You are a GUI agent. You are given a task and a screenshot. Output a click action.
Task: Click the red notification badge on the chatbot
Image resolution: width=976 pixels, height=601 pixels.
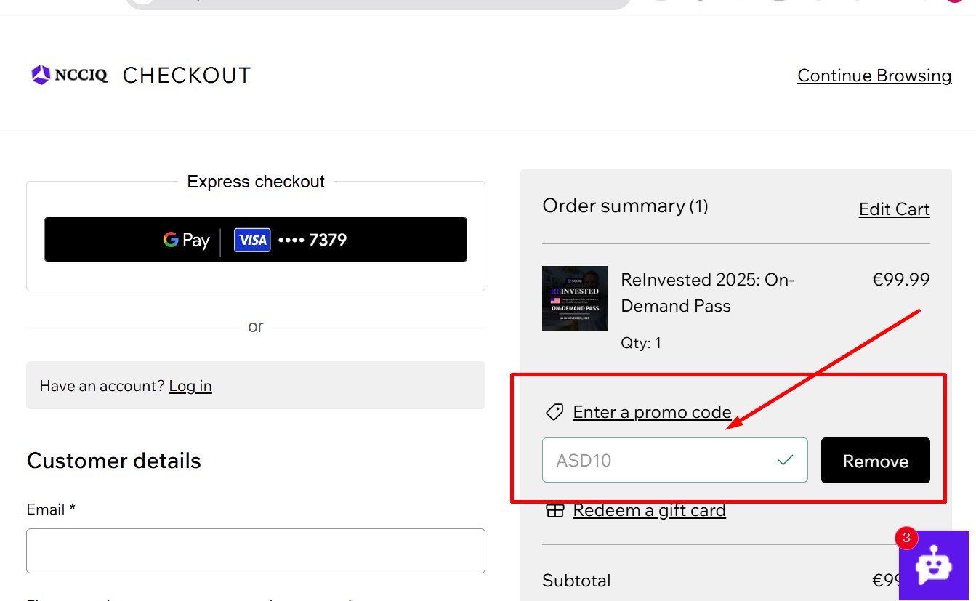click(x=906, y=537)
